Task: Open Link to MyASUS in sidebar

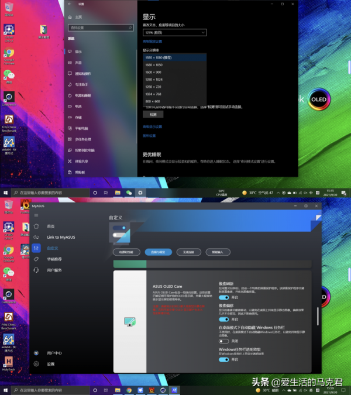Action: coord(60,237)
